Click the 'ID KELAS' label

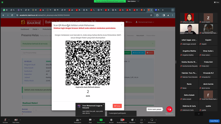[28, 61]
